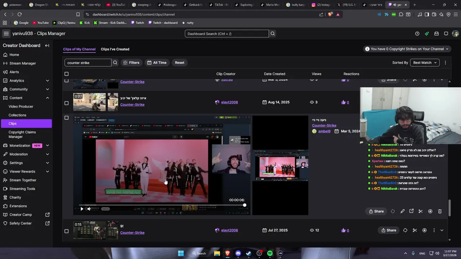The image size is (461, 259).
Task: Trim the expanded clip with scissors
Action: pyautogui.click(x=420, y=211)
